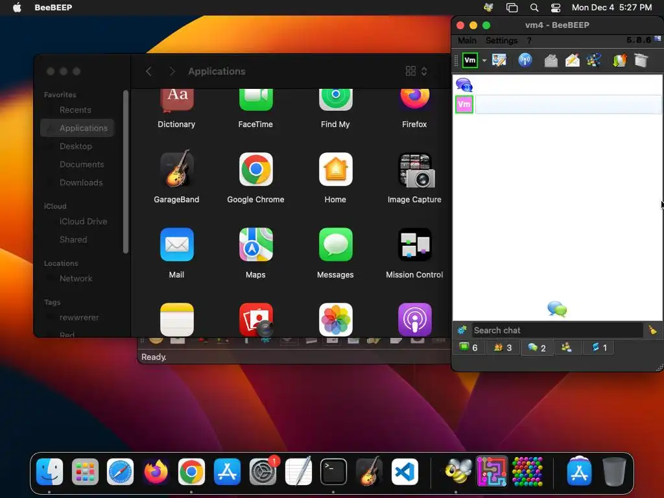Go back with Finder's left chevron
The image size is (664, 498).
148,71
